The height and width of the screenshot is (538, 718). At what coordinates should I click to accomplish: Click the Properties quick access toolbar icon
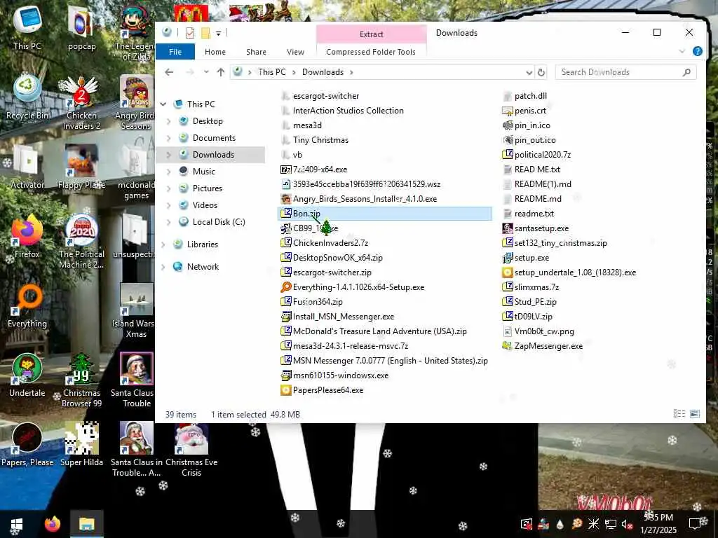point(190,32)
